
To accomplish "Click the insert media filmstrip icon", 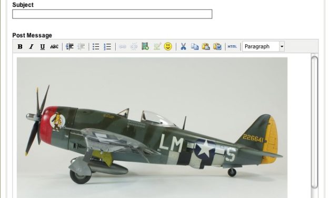I will (145, 46).
